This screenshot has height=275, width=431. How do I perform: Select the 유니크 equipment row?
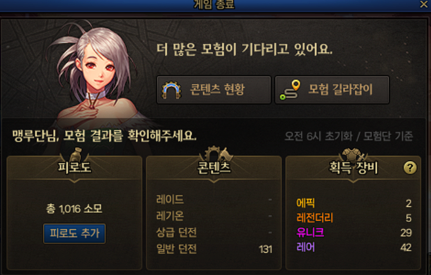coord(354,232)
